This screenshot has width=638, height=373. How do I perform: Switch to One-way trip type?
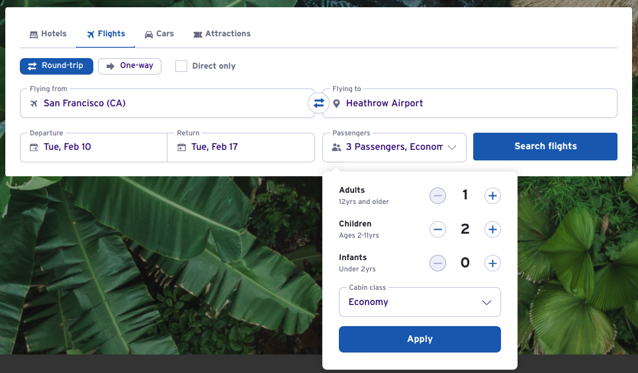pos(130,66)
